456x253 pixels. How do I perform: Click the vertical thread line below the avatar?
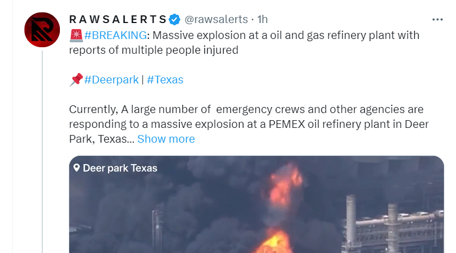(x=42, y=151)
